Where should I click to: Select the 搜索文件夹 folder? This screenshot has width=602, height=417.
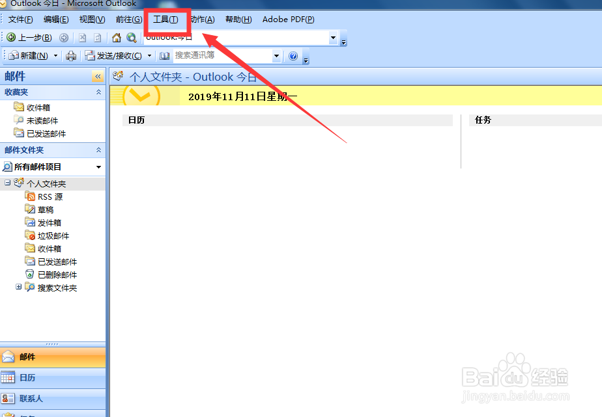[57, 288]
